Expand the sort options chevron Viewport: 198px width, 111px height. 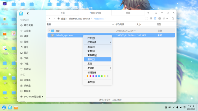coord(167,19)
